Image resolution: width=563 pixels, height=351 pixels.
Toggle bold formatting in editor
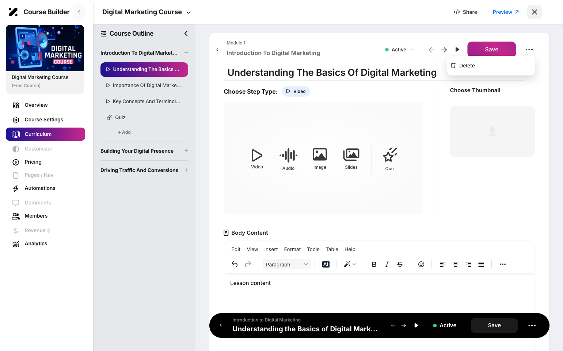click(x=374, y=264)
